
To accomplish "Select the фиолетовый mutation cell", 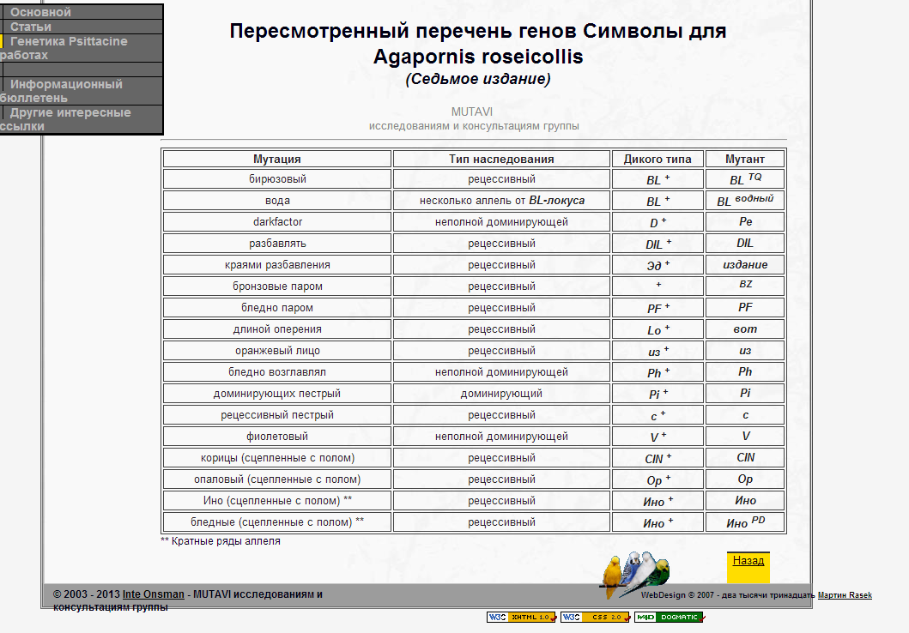I will pos(277,436).
